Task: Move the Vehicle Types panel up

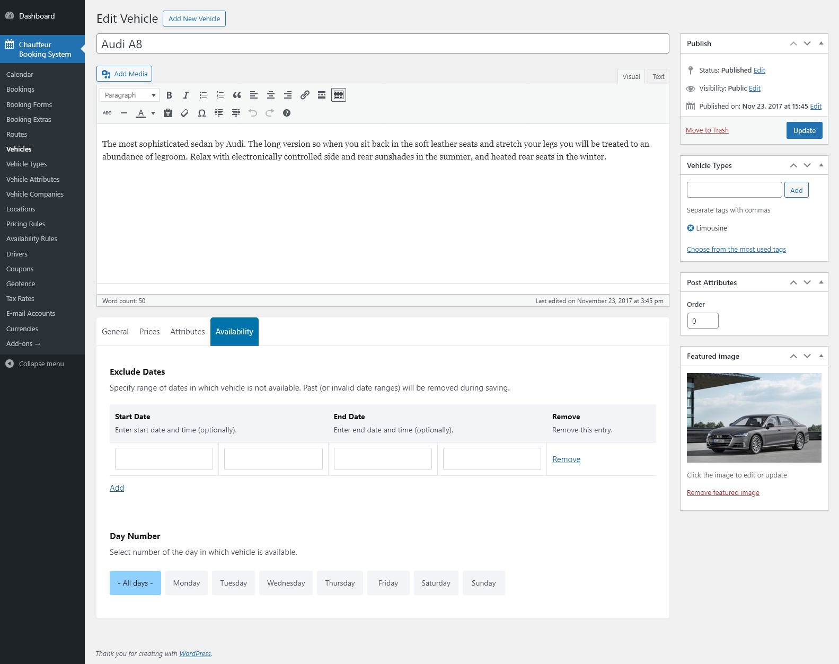Action: (x=793, y=165)
